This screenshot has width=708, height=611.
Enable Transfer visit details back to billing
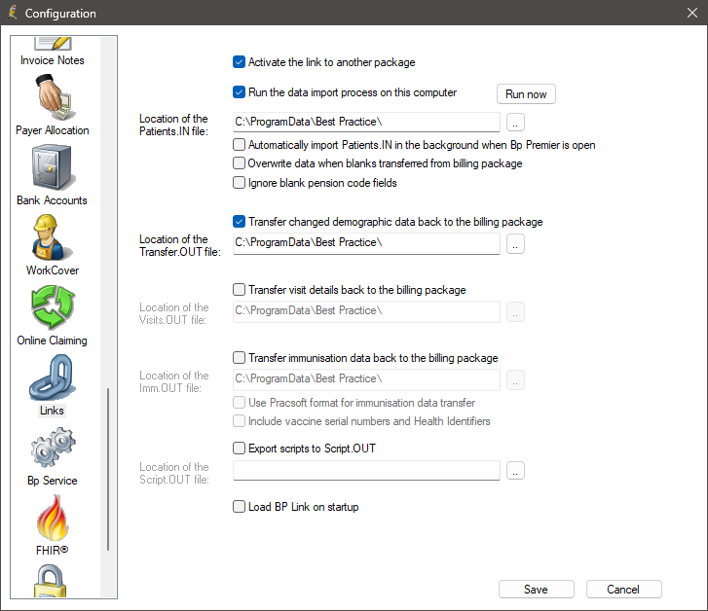(239, 290)
